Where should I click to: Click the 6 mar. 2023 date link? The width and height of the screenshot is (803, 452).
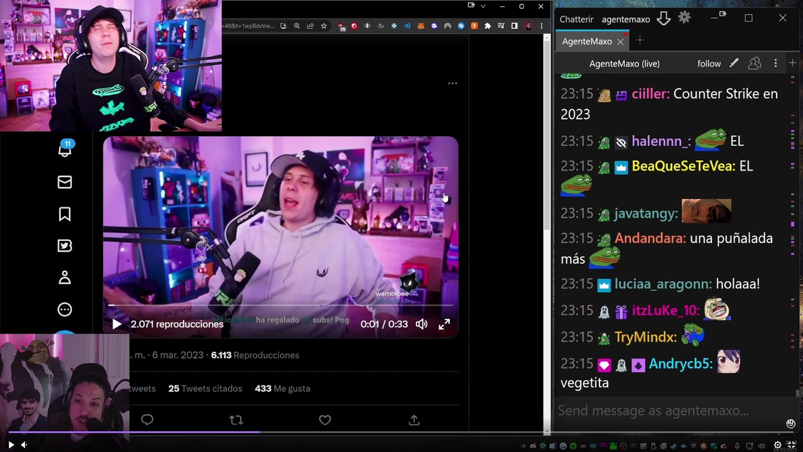click(x=178, y=355)
